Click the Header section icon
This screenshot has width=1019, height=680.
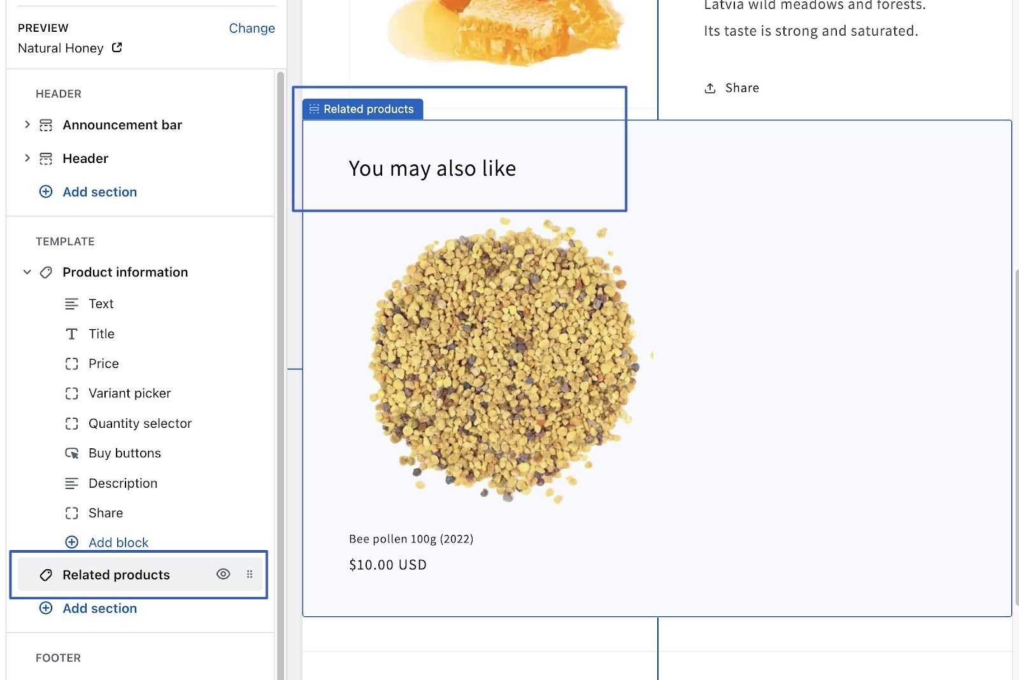pos(46,159)
